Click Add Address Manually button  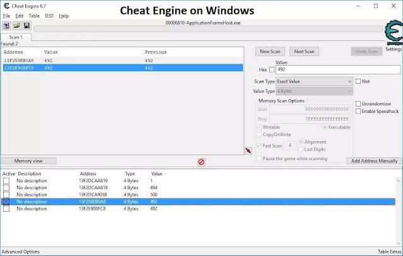click(x=374, y=161)
